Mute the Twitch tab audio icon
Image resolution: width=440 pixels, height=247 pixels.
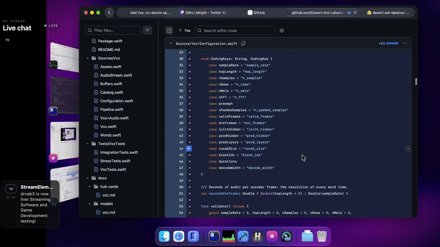tap(224, 13)
